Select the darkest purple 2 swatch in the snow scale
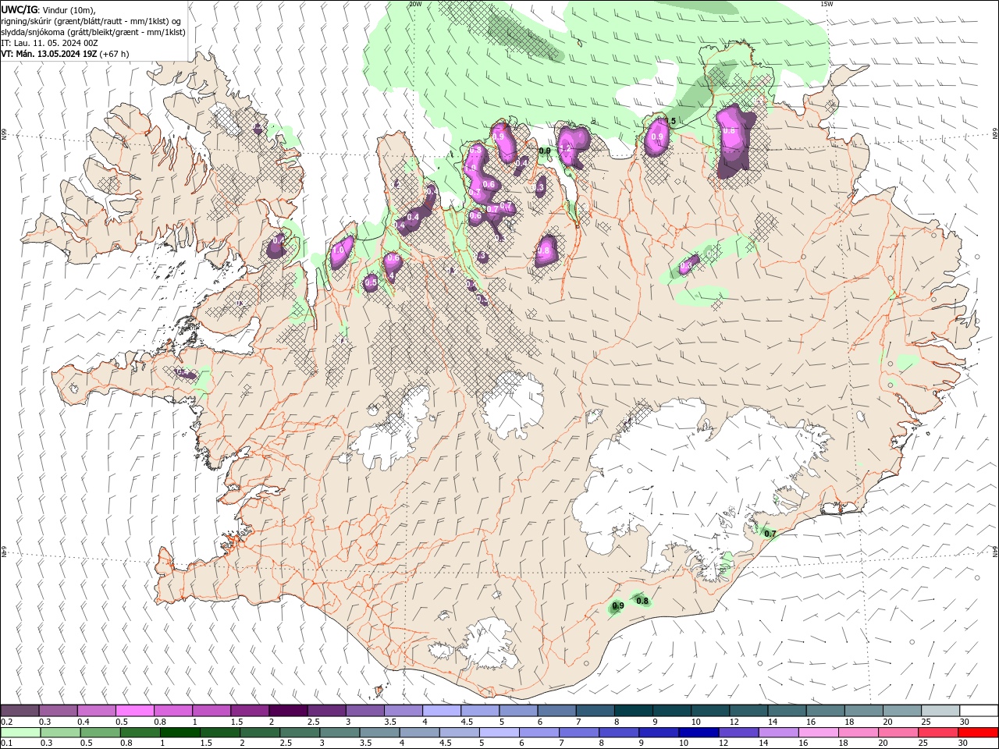Viewport: 999px width, 749px height. click(x=288, y=711)
